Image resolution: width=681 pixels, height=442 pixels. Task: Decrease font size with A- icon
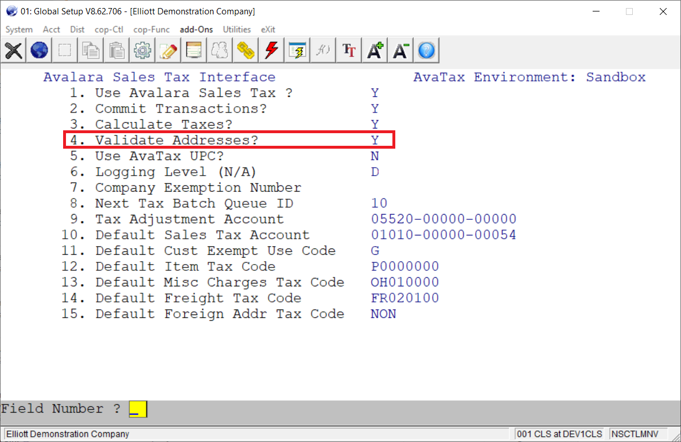[x=400, y=51]
